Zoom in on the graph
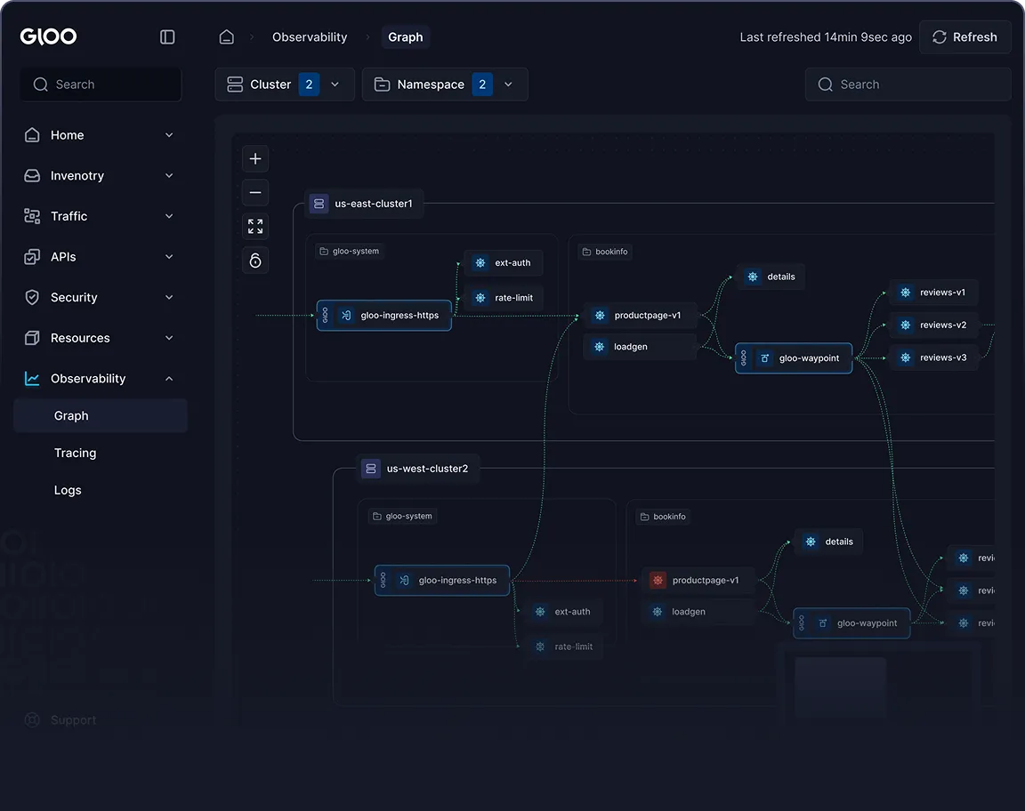 click(255, 159)
